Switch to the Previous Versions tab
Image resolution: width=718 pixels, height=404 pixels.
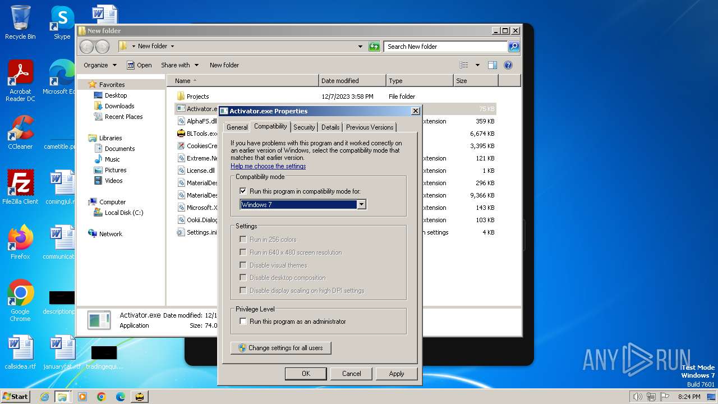[x=370, y=127]
